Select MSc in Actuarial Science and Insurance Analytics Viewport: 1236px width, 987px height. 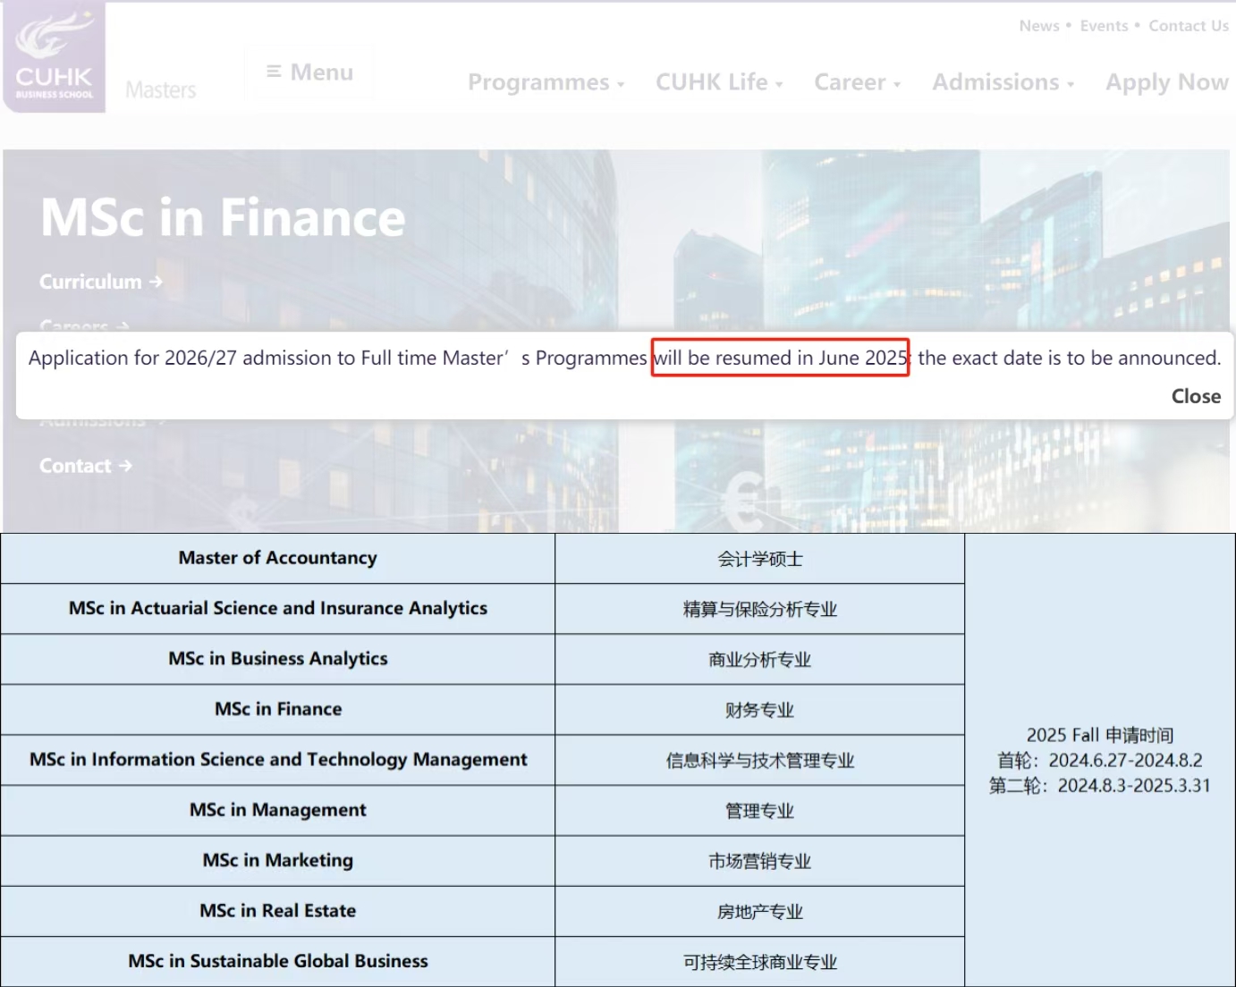click(x=277, y=609)
